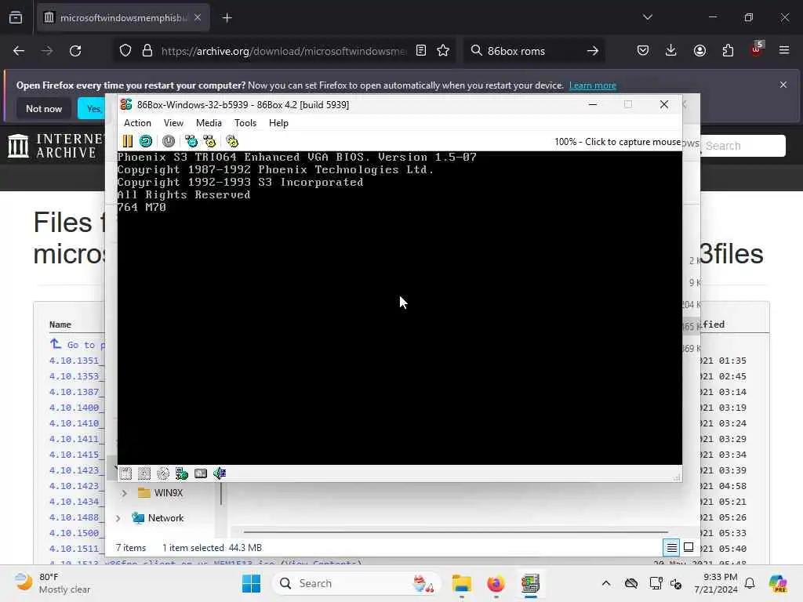
Task: Click the sound speaker status icon
Action: pos(220,473)
